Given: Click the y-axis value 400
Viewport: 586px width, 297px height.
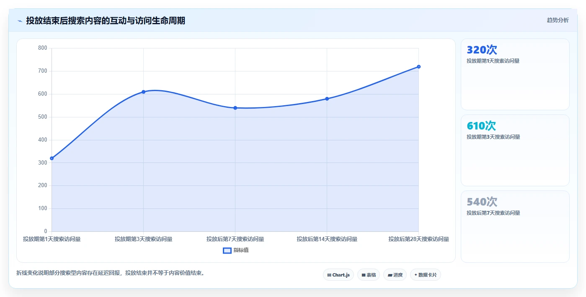Looking at the screenshot, I should (43, 140).
